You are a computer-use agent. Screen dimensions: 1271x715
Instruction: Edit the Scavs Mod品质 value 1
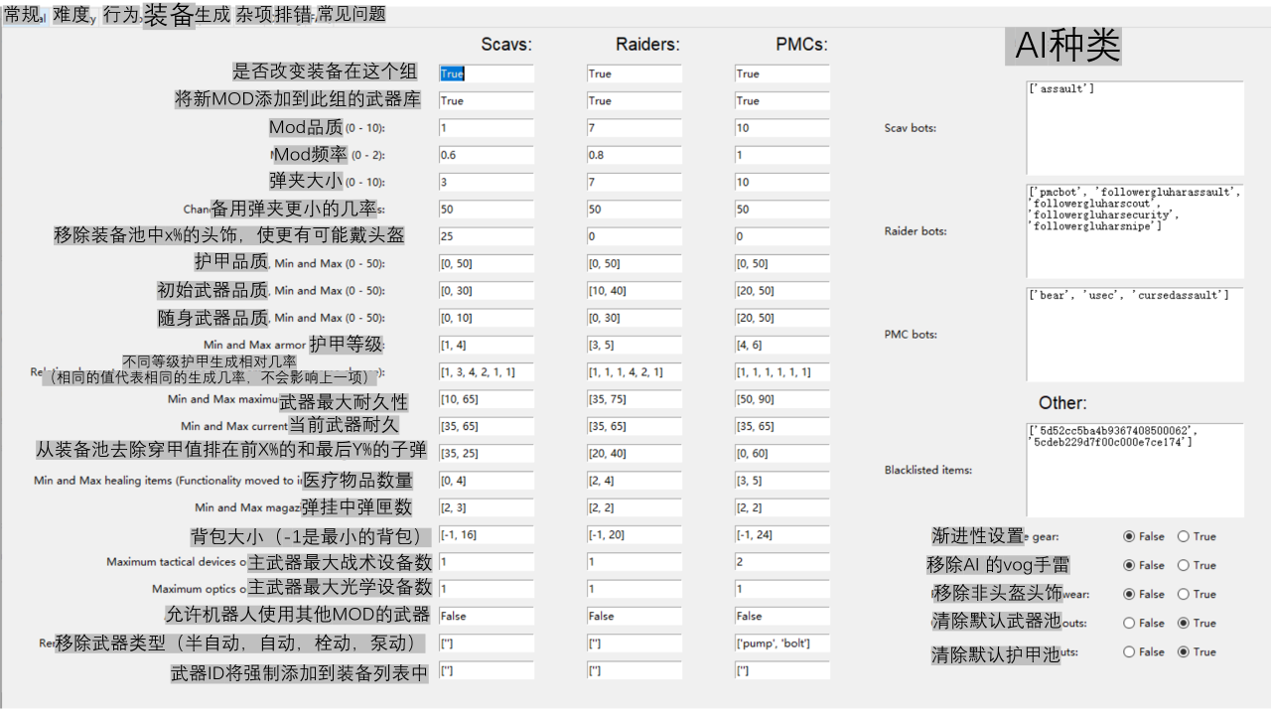tap(486, 127)
